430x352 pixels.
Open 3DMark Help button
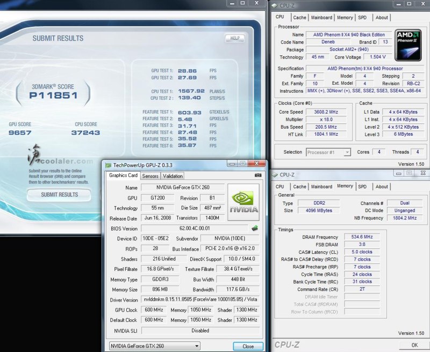pos(235,38)
